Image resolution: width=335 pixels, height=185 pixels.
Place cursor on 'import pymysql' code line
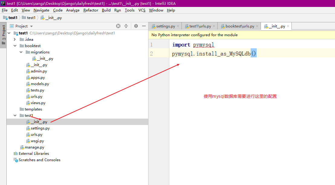tap(193, 45)
